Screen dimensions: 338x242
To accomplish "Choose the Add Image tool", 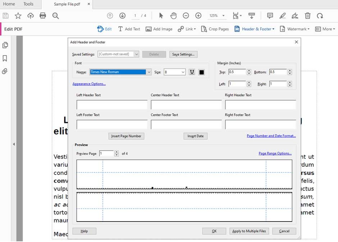I will pos(159,29).
